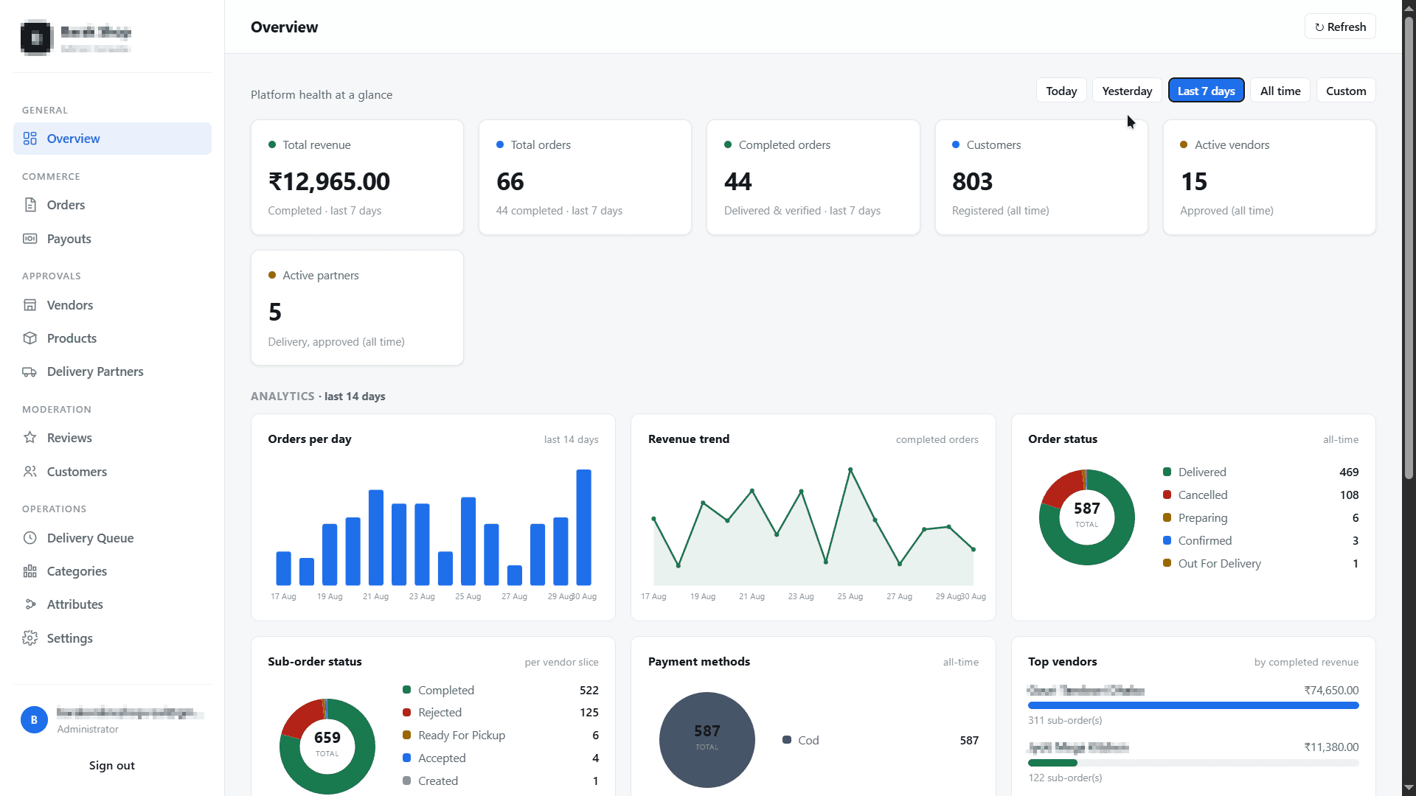Click the tallest bar in Orders per day
The width and height of the screenshot is (1416, 796).
point(583,527)
